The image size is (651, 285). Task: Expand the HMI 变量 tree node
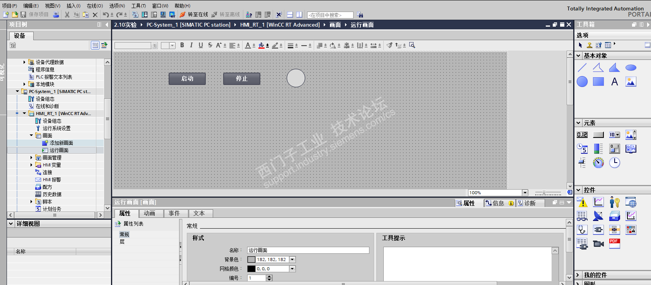click(31, 165)
